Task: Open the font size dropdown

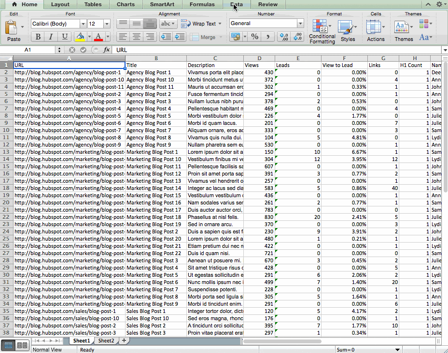Action: click(107, 23)
